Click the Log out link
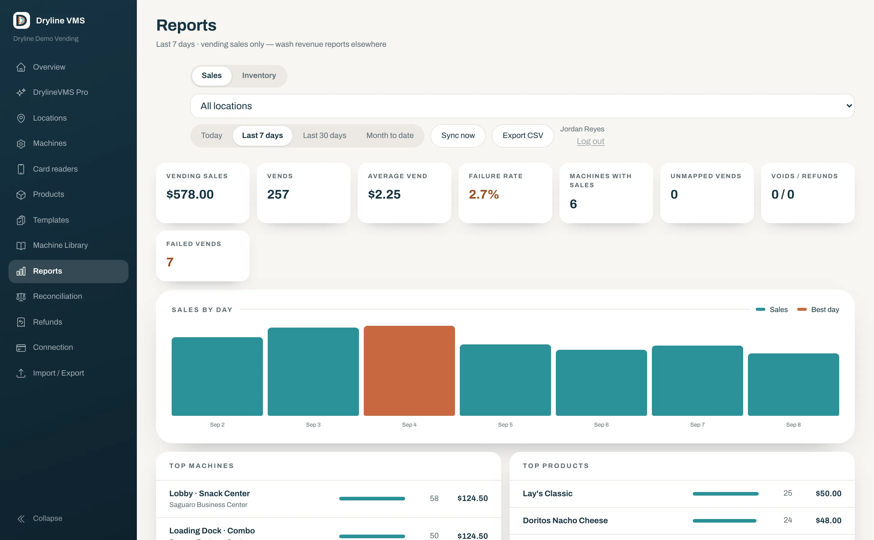The width and height of the screenshot is (874, 540). (x=590, y=141)
